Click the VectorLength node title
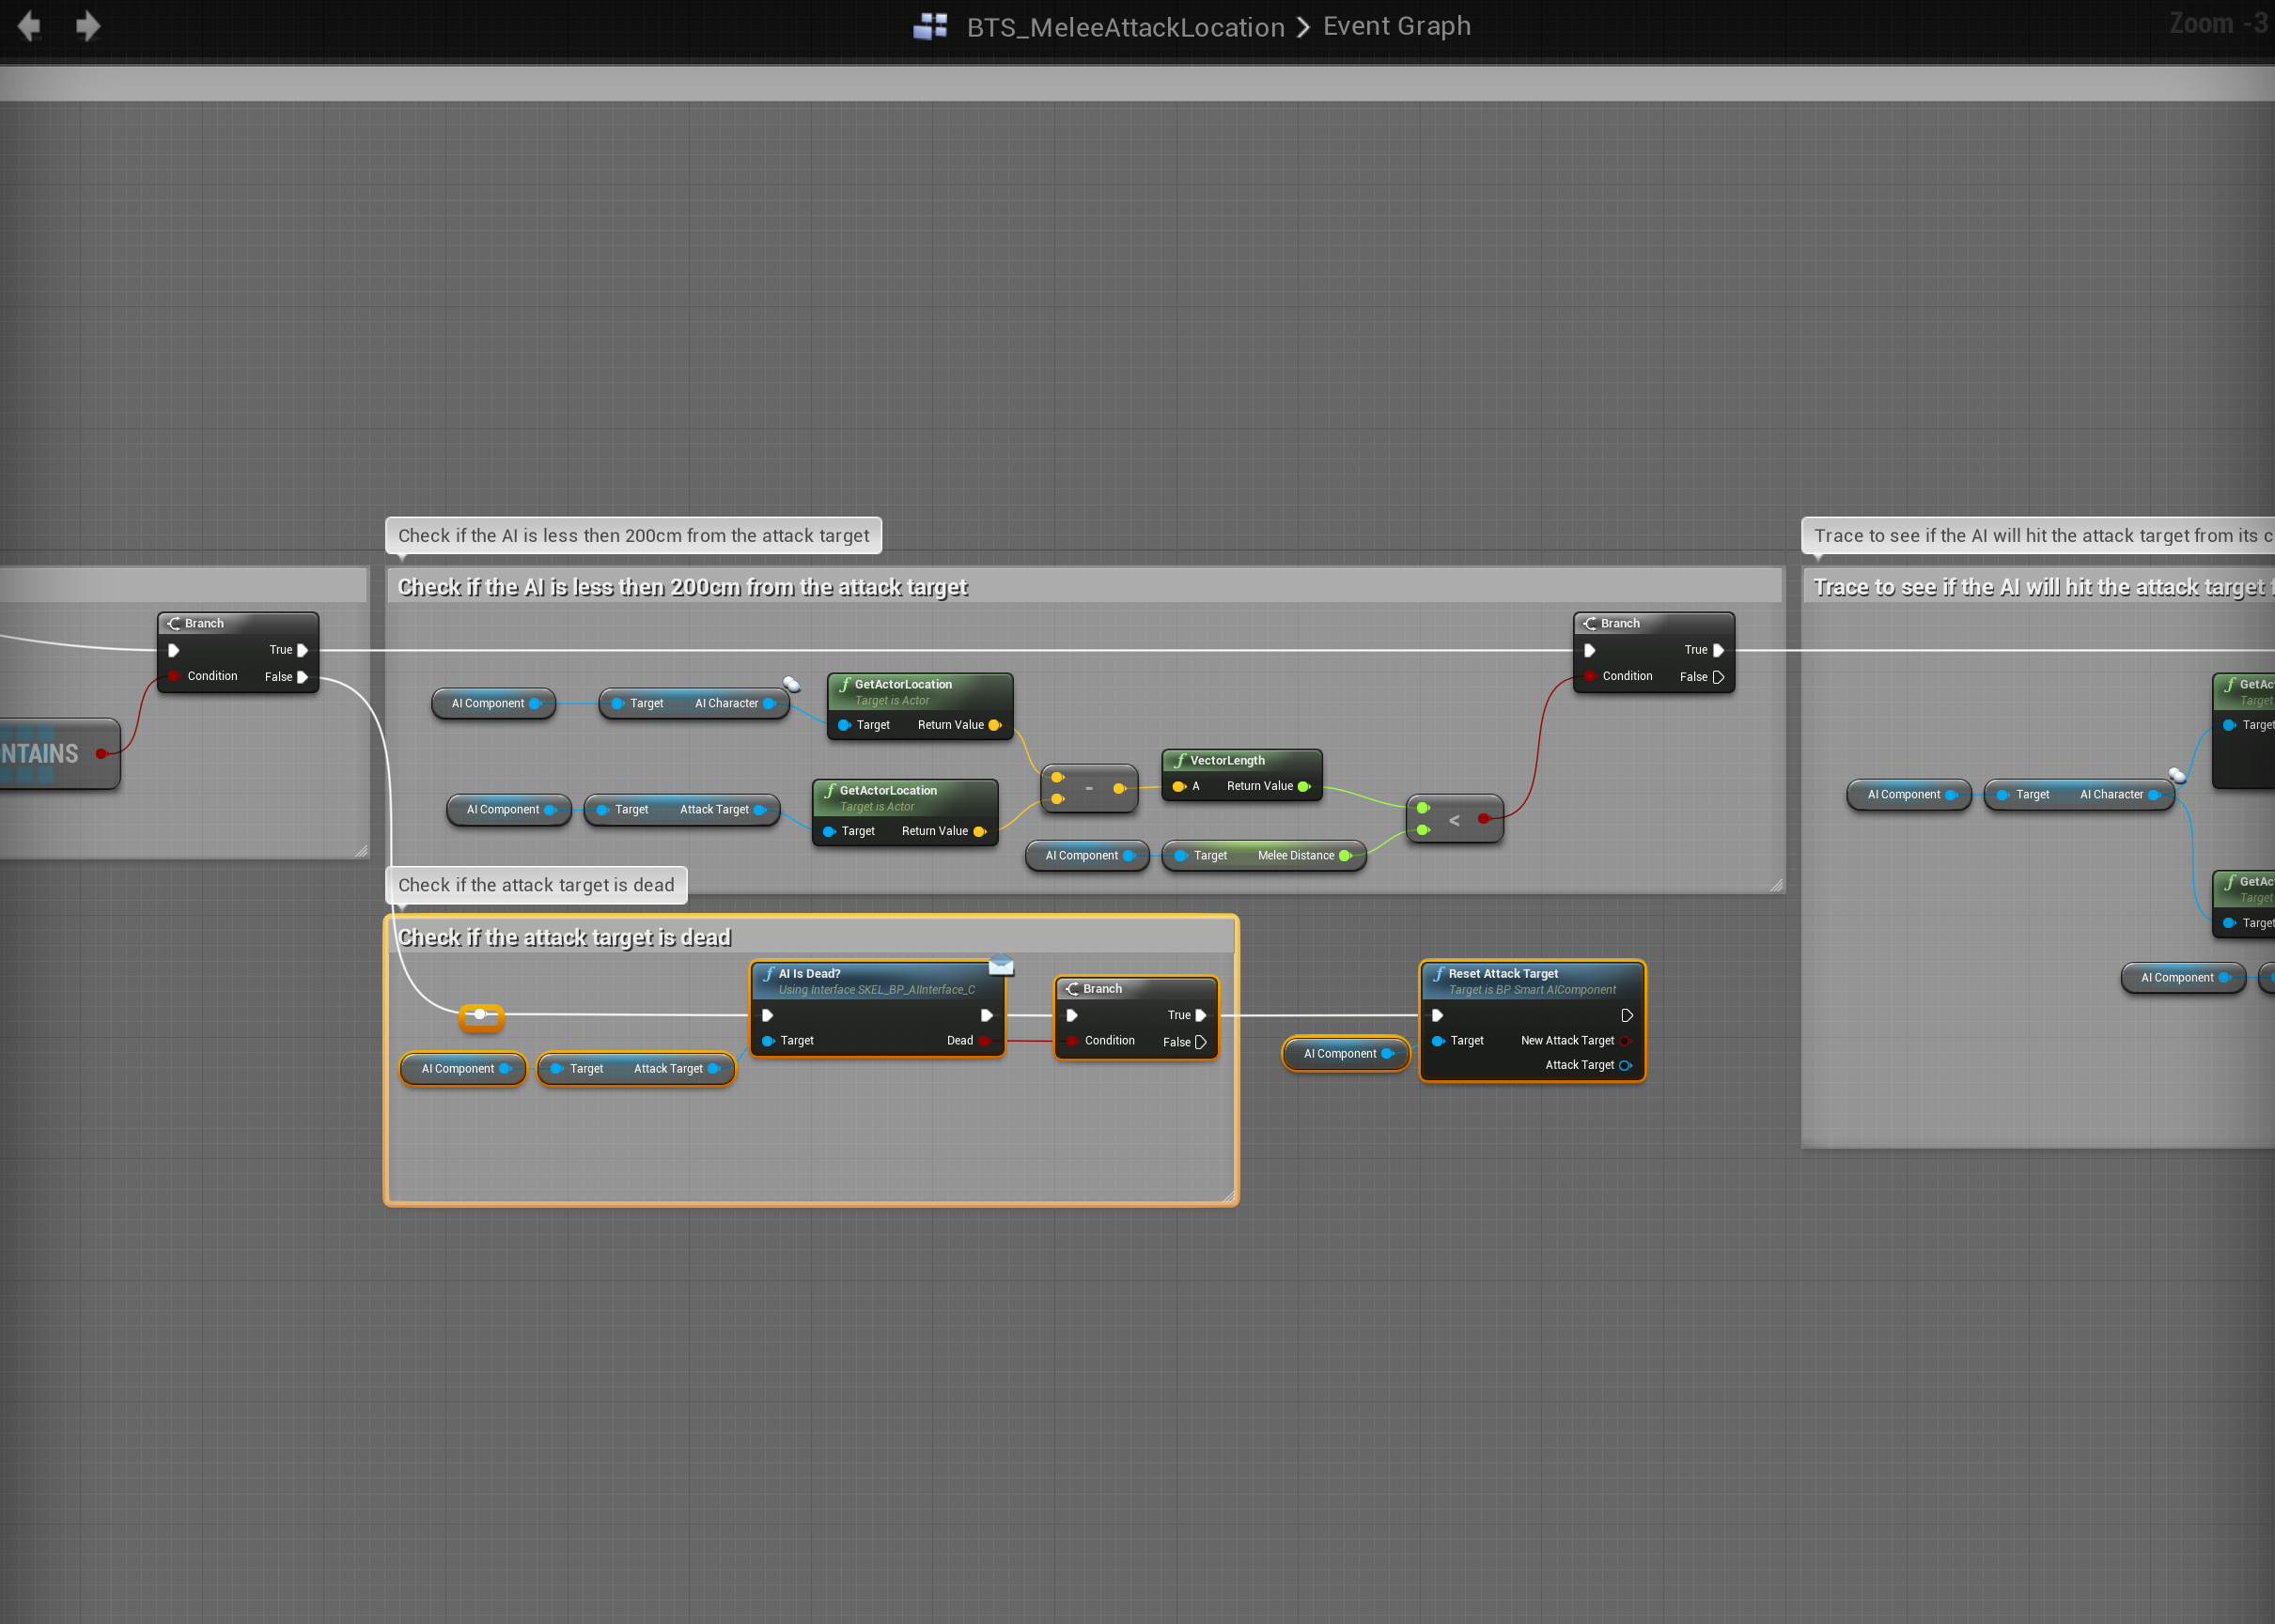2275x1624 pixels. pyautogui.click(x=1226, y=760)
